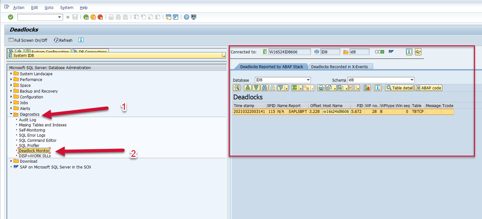Open the Goto menu

click(x=49, y=7)
